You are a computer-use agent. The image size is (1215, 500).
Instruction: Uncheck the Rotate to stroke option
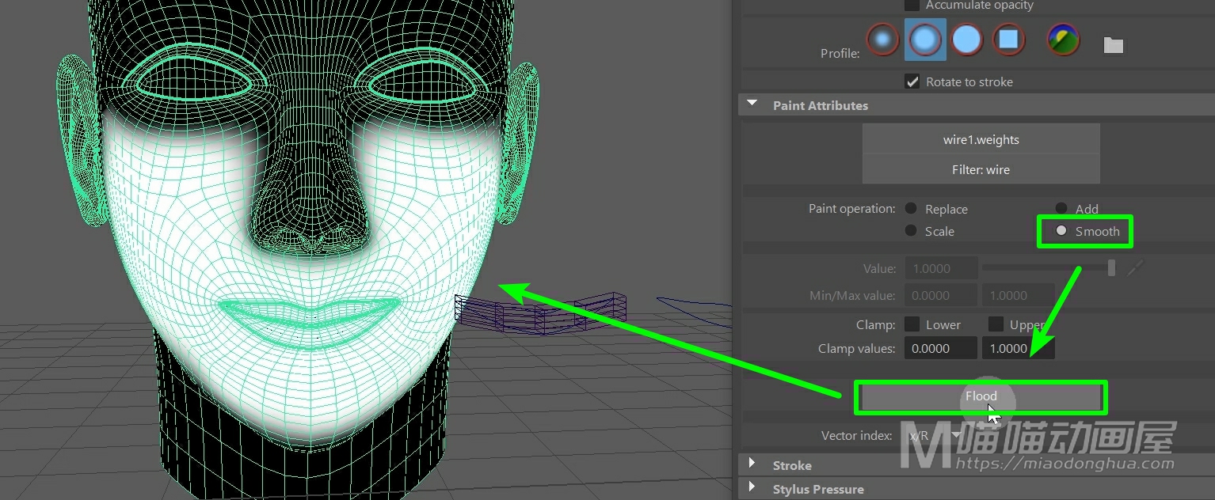[x=912, y=81]
